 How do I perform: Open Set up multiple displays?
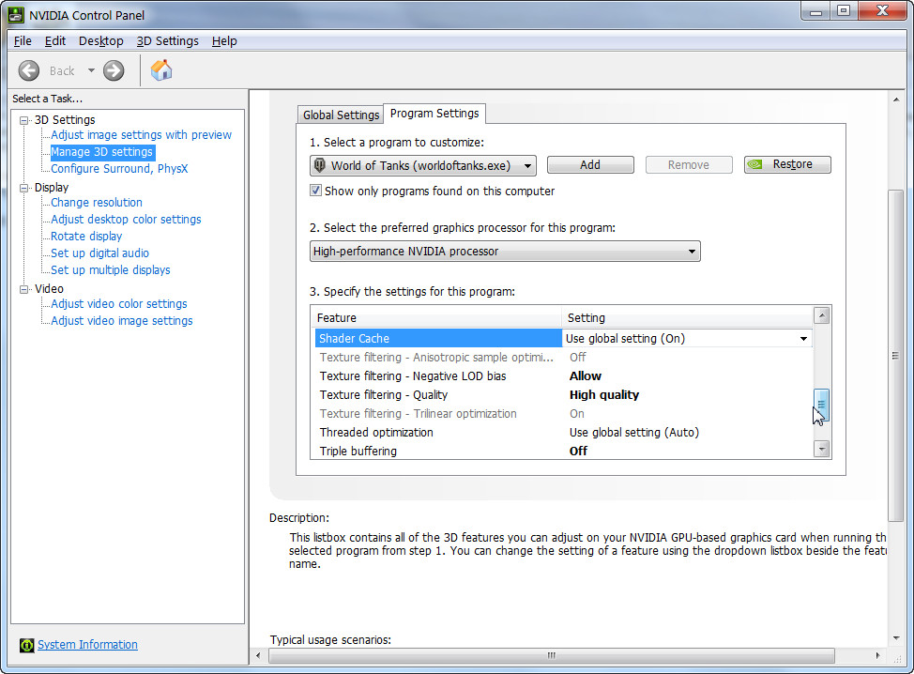point(110,270)
